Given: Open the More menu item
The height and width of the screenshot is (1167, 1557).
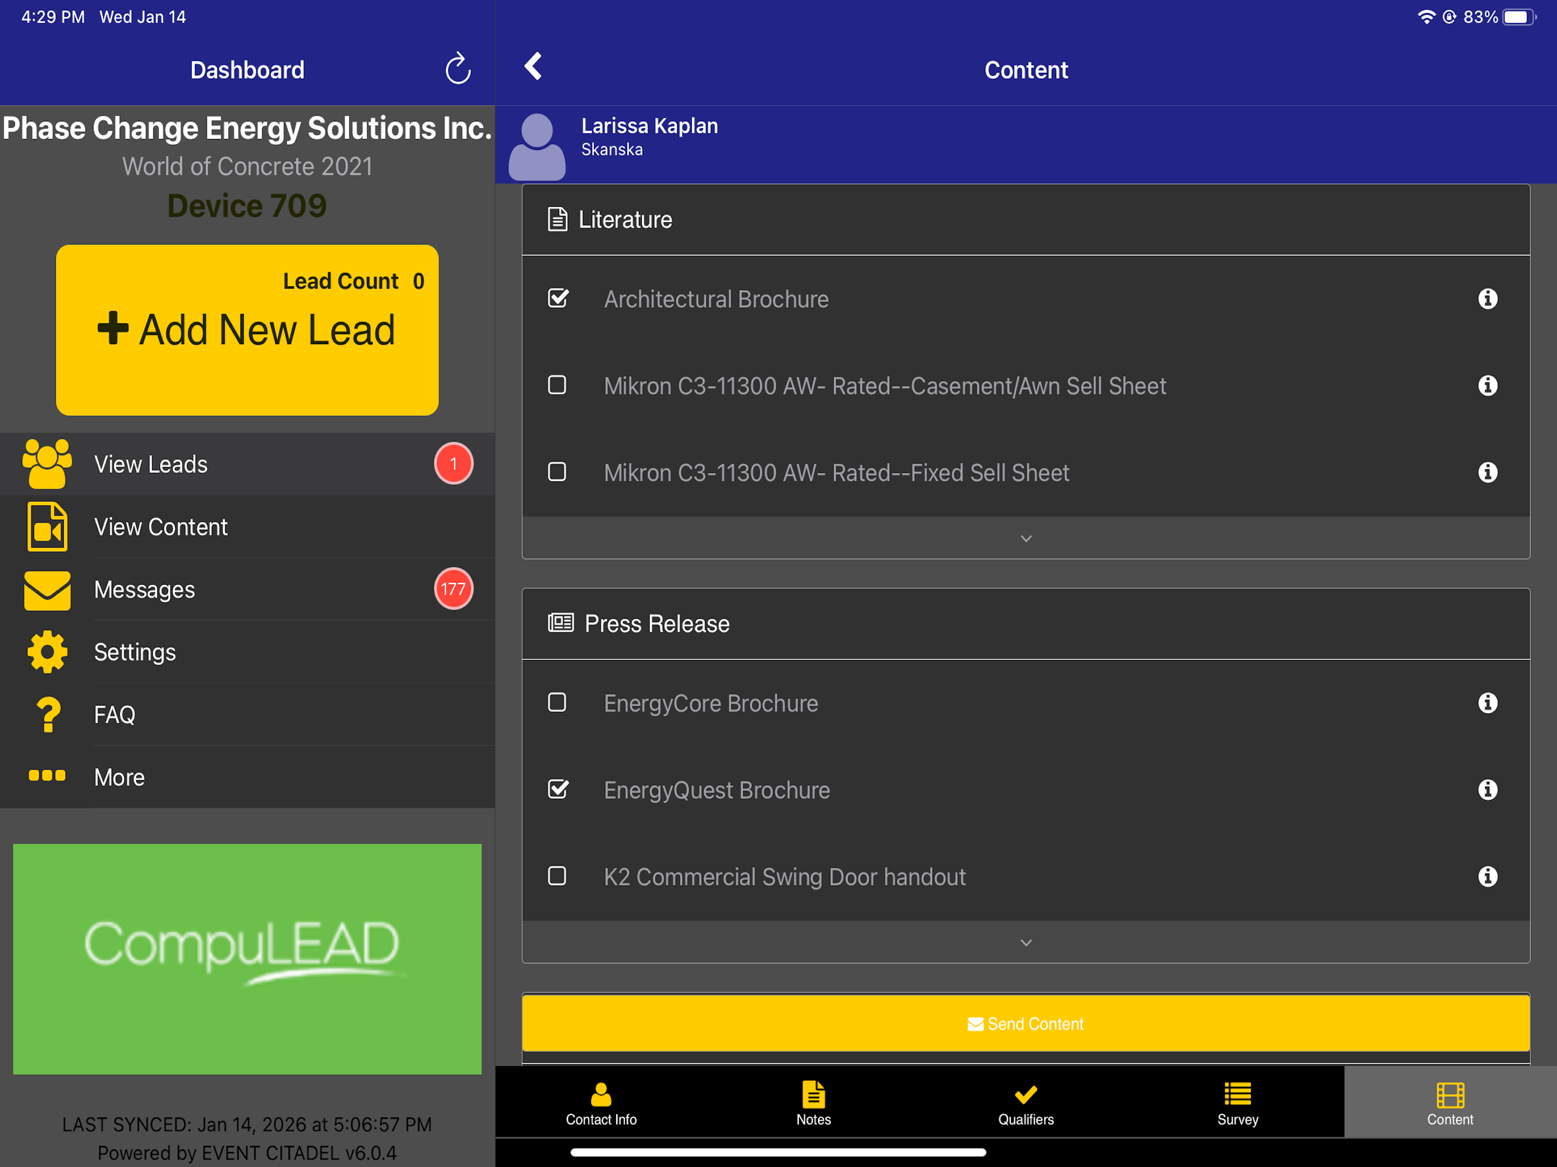Looking at the screenshot, I should 247,777.
